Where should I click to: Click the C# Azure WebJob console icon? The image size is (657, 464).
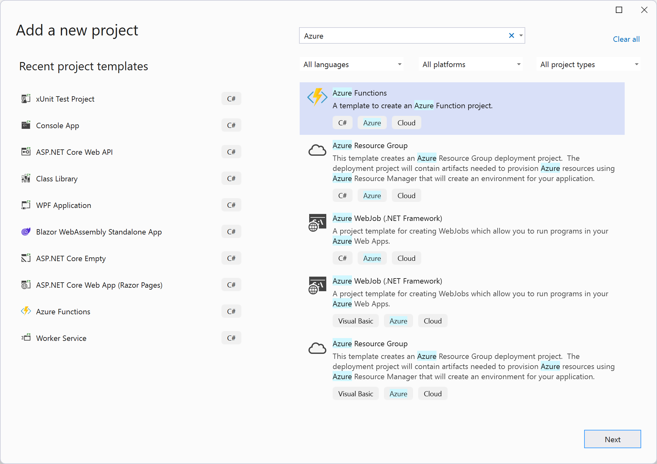click(317, 223)
